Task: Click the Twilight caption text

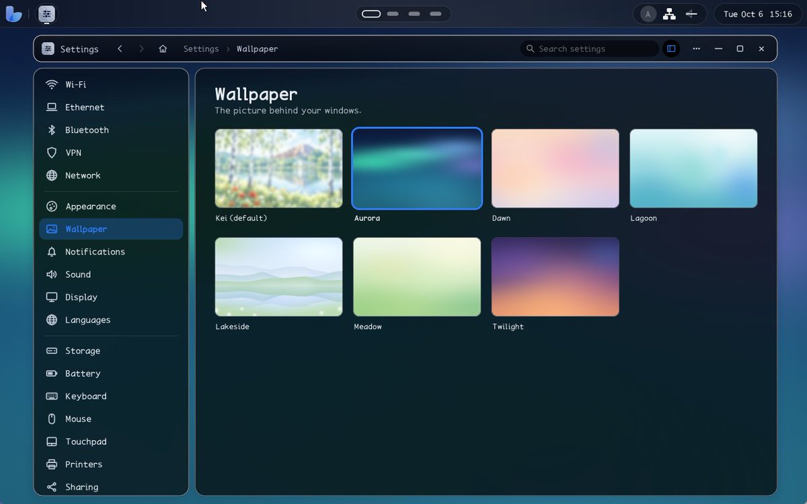Action: (508, 327)
